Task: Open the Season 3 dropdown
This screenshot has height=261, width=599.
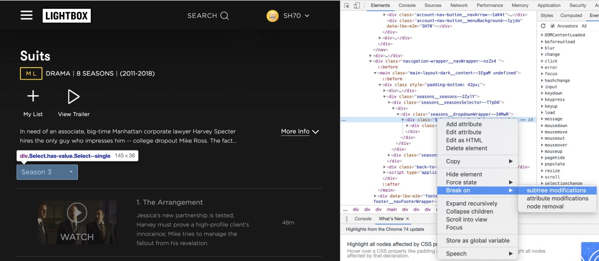Action: click(x=47, y=172)
